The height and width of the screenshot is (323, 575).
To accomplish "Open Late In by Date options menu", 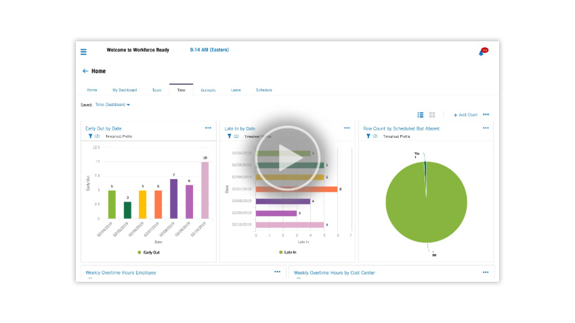I will click(347, 127).
